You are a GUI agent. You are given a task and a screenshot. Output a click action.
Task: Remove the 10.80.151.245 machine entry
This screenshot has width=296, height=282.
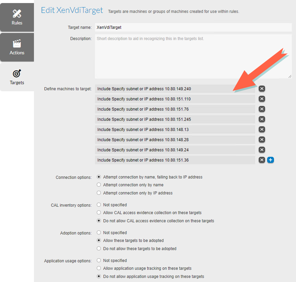click(261, 119)
